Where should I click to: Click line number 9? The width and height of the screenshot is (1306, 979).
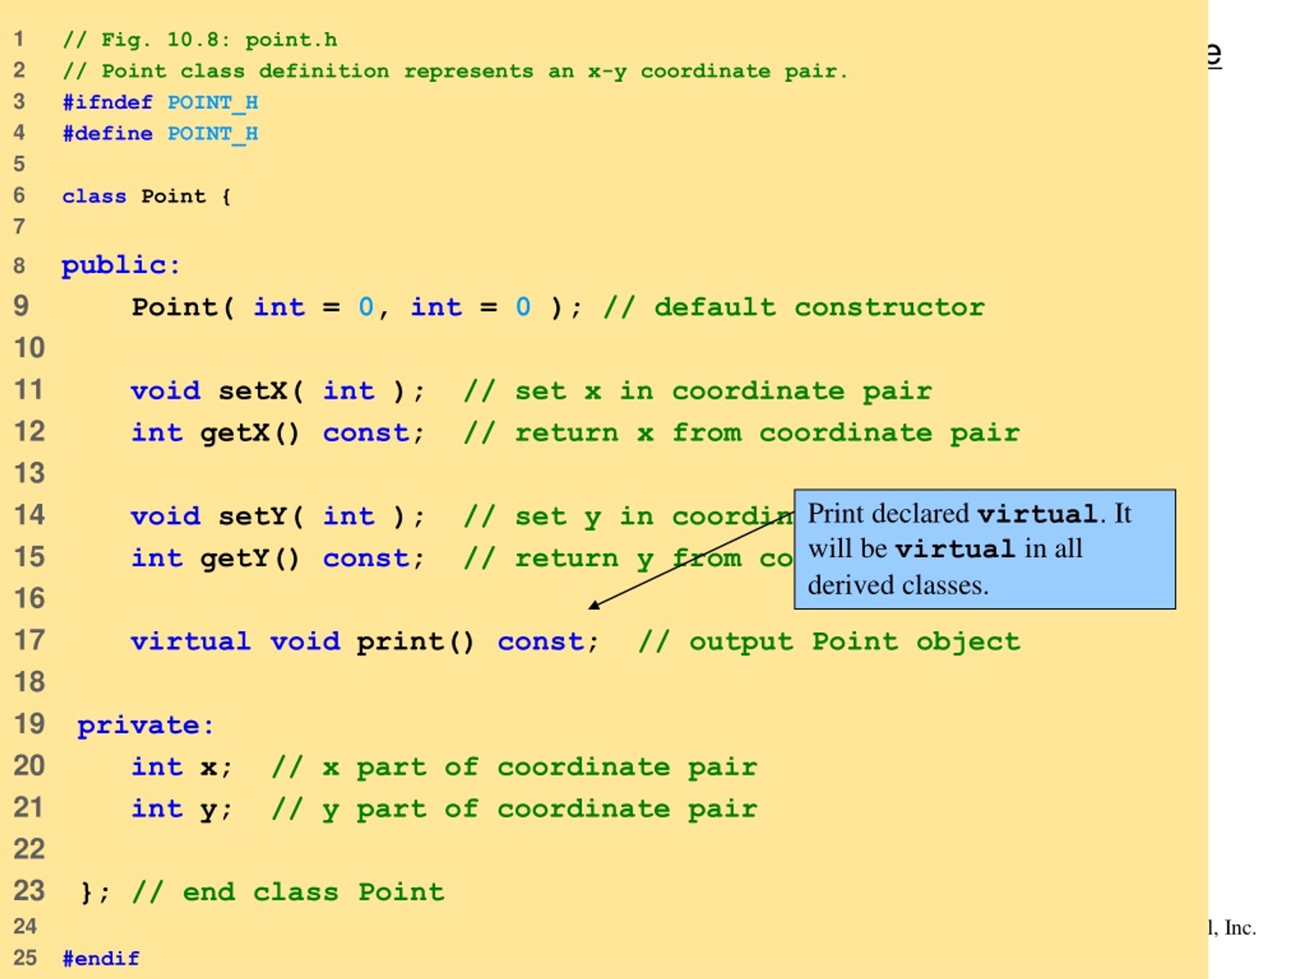pos(21,305)
